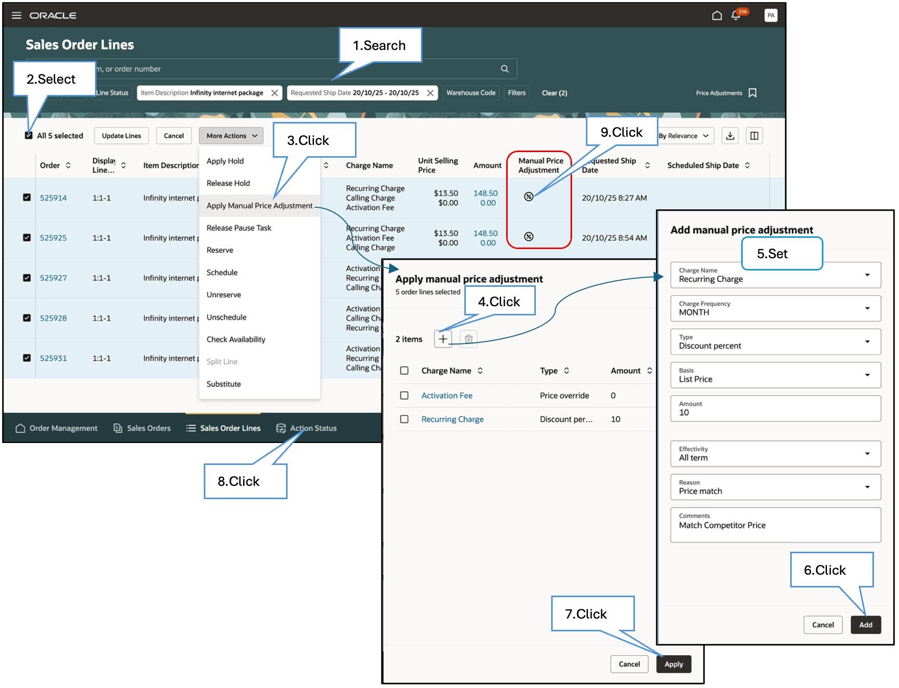This screenshot has width=899, height=688.
Task: Open order 525925 via its link
Action: (53, 237)
